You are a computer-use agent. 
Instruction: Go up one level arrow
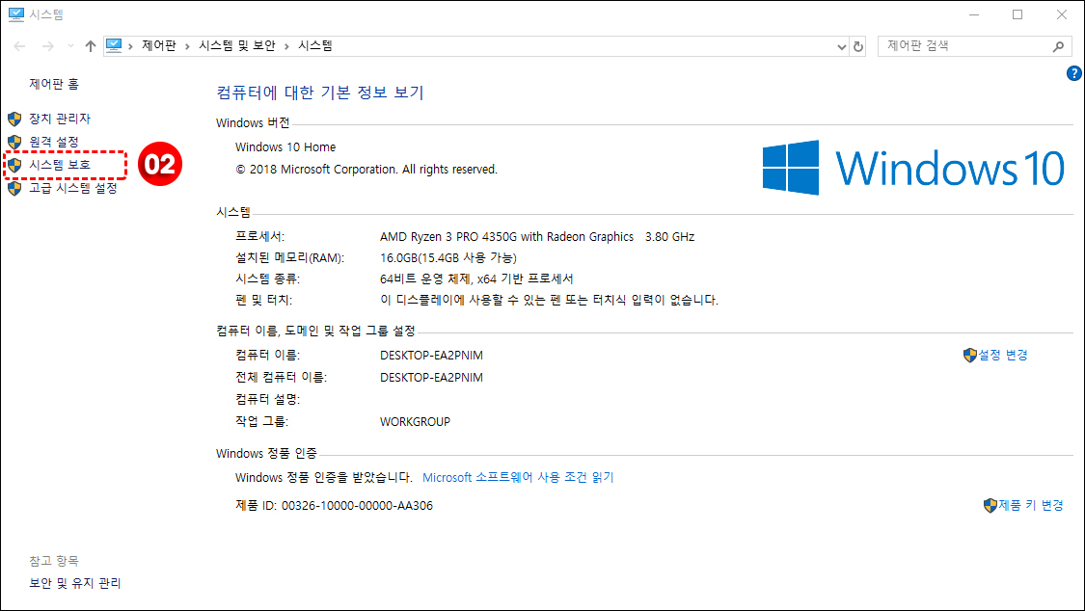tap(91, 46)
